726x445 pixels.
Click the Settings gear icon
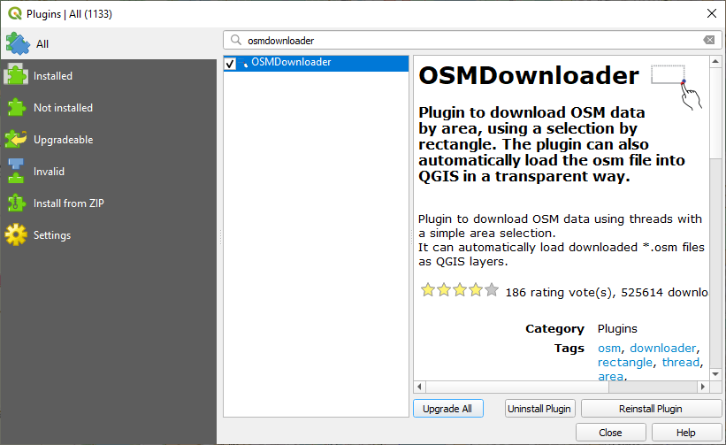[16, 234]
